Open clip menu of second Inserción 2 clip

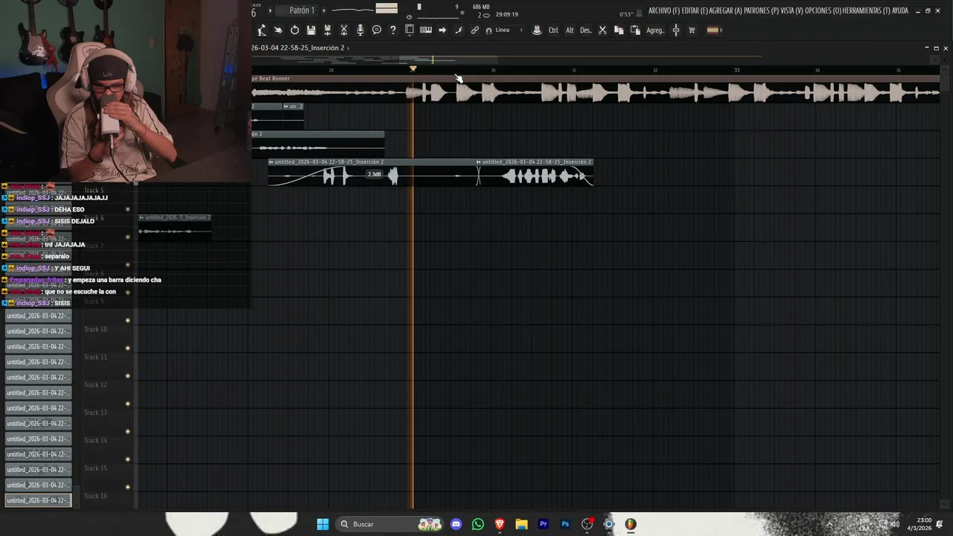point(479,162)
